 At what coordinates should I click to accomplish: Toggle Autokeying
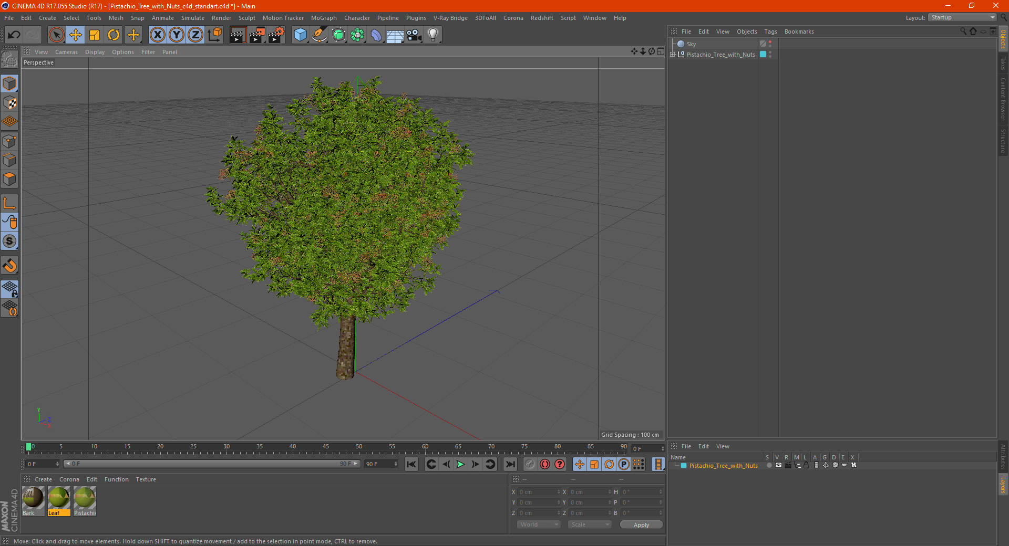pyautogui.click(x=545, y=464)
